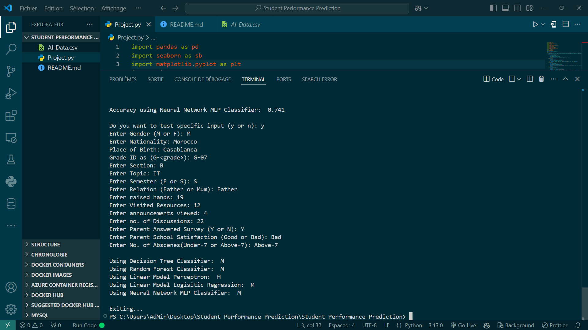
Task: Select Python language mode in status bar
Action: pyautogui.click(x=413, y=325)
